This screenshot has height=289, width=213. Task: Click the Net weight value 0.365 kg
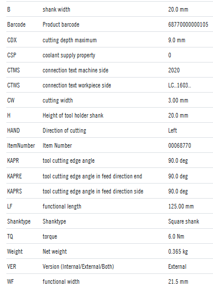pos(178,251)
